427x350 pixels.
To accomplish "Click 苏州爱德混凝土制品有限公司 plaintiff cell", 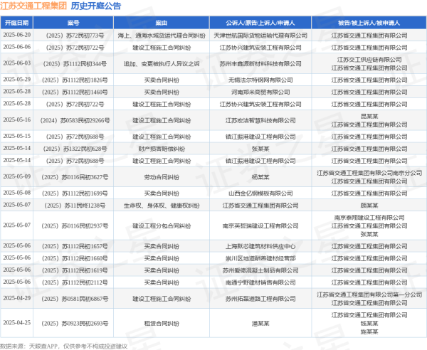I will click(x=260, y=270).
